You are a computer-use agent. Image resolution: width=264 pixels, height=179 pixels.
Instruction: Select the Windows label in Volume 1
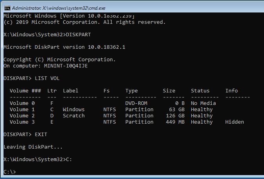73,110
